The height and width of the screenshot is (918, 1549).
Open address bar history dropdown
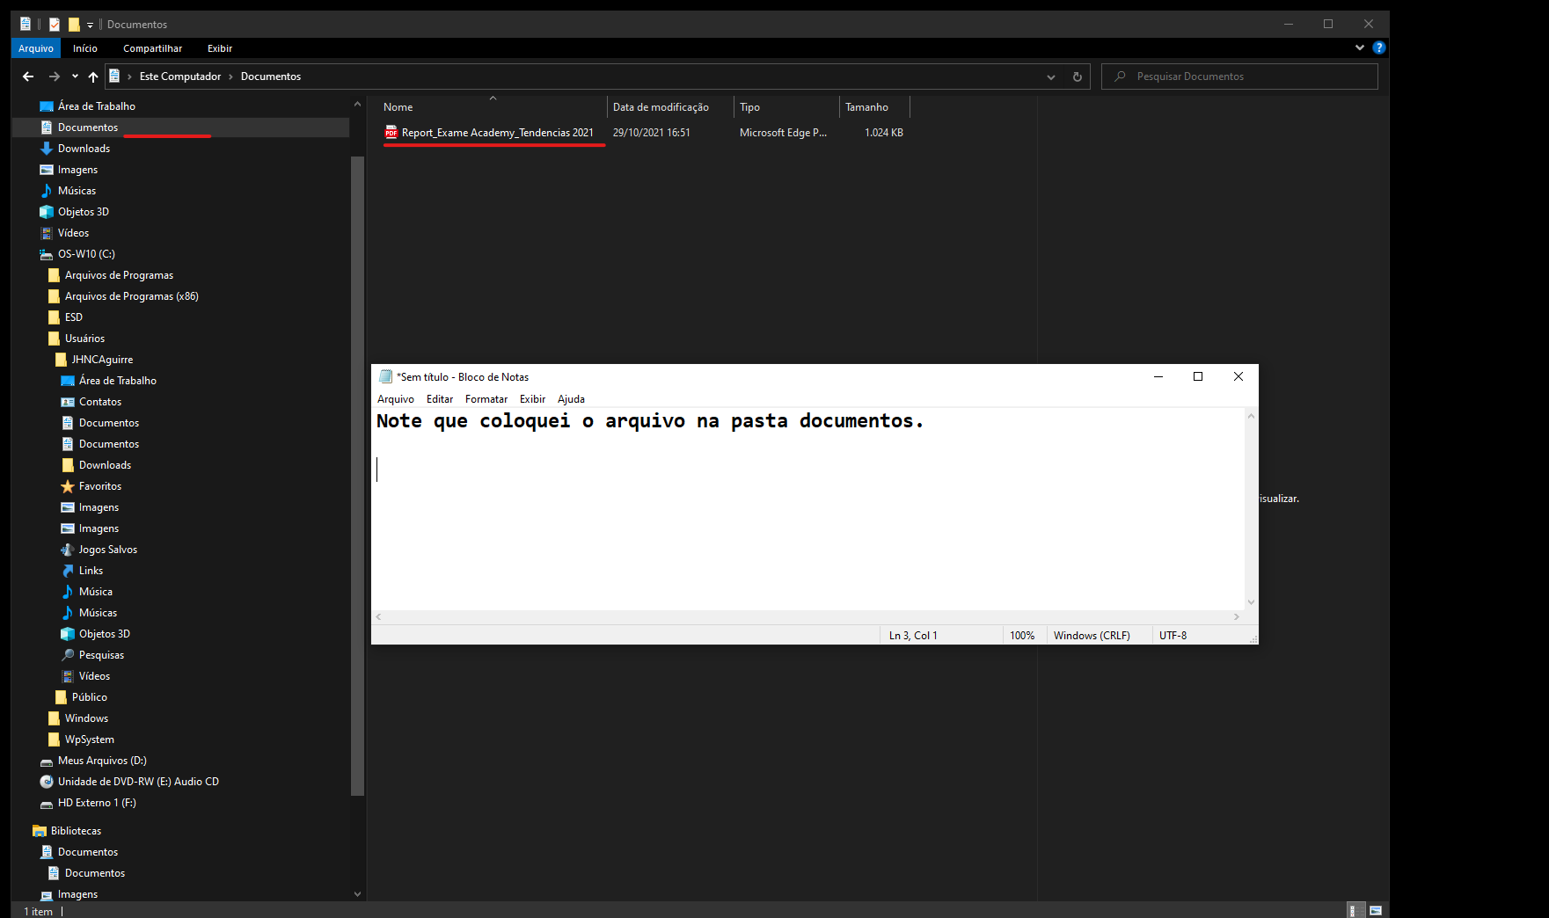(1051, 76)
